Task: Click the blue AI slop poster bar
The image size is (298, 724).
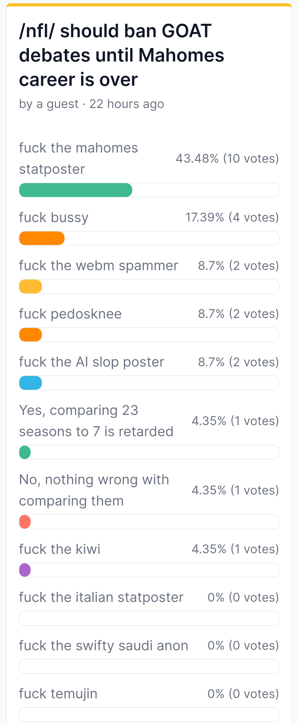Action: click(x=31, y=383)
